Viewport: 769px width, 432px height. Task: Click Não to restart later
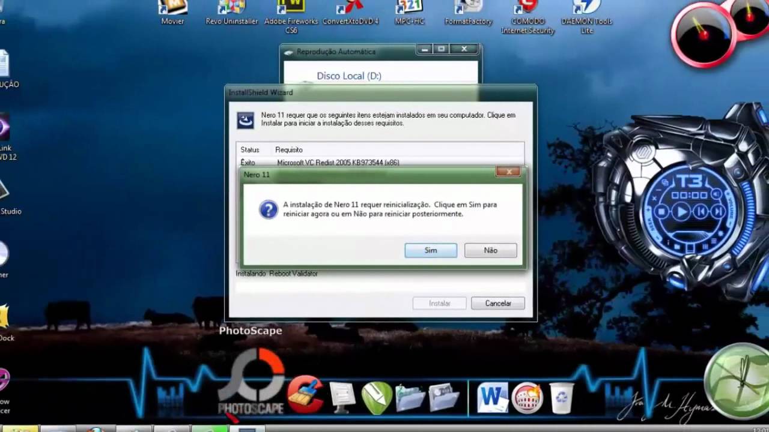(490, 250)
